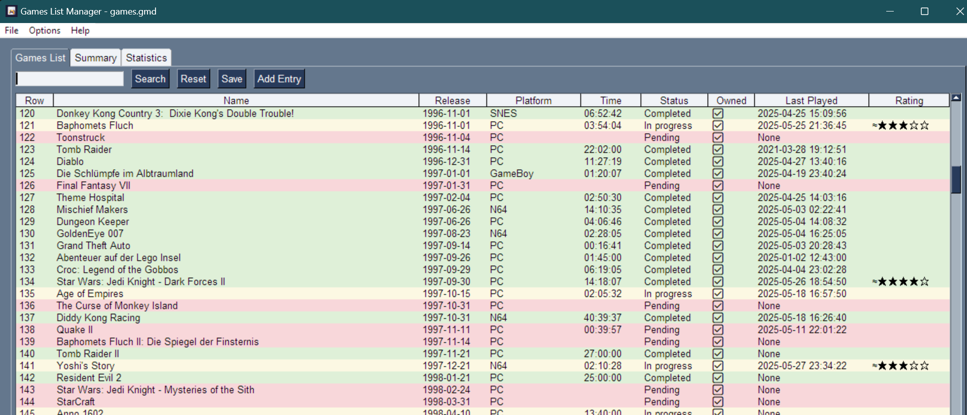Sort by the Name column header

(236, 100)
